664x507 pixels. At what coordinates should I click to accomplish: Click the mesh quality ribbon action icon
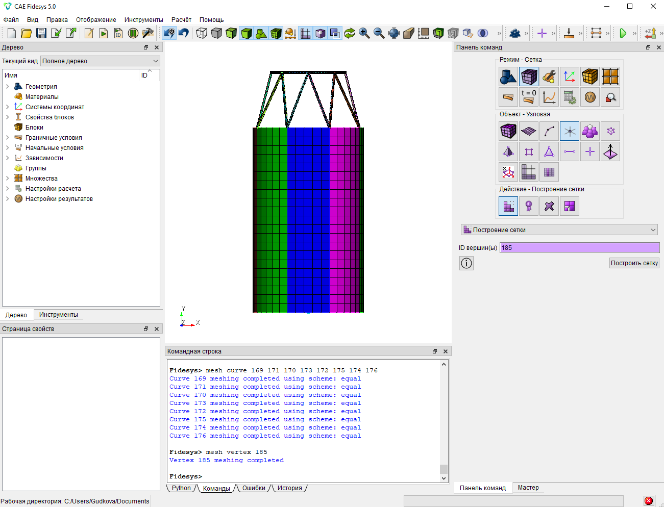click(x=529, y=206)
